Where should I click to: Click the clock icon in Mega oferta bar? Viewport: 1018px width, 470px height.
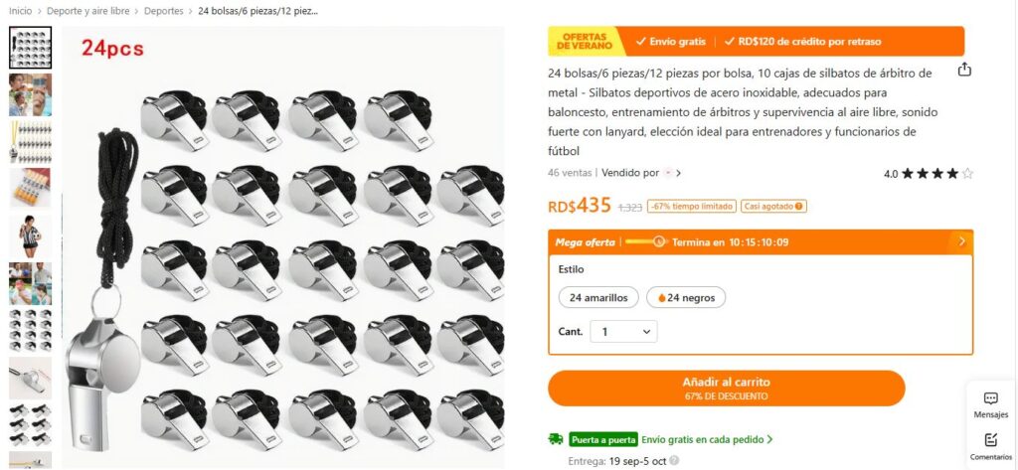[660, 242]
